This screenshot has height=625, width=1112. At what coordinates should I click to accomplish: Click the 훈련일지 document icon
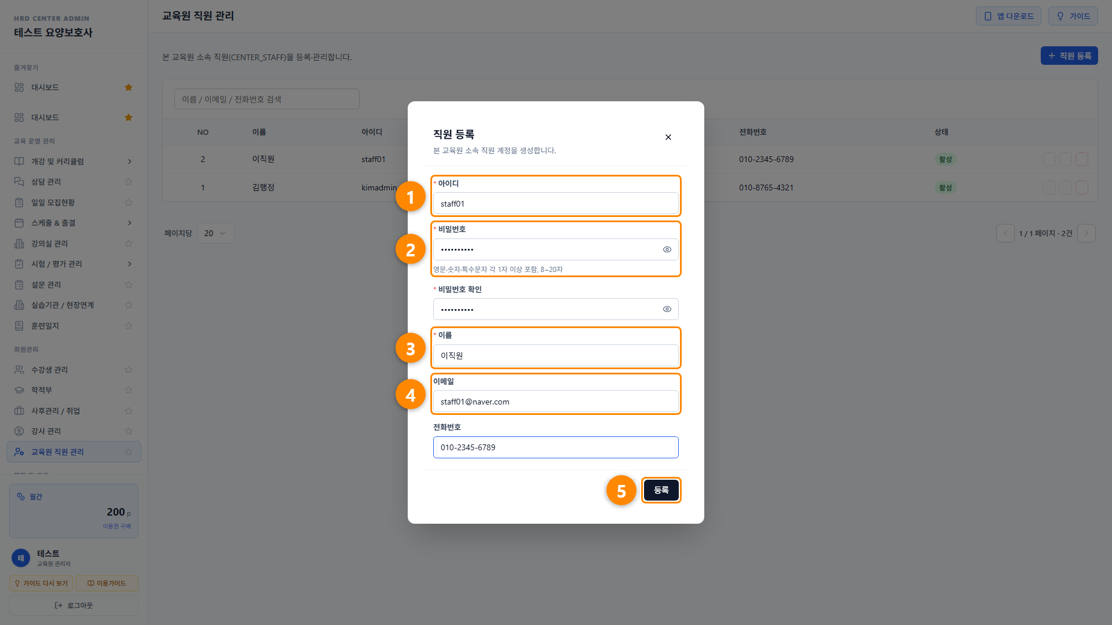(19, 326)
